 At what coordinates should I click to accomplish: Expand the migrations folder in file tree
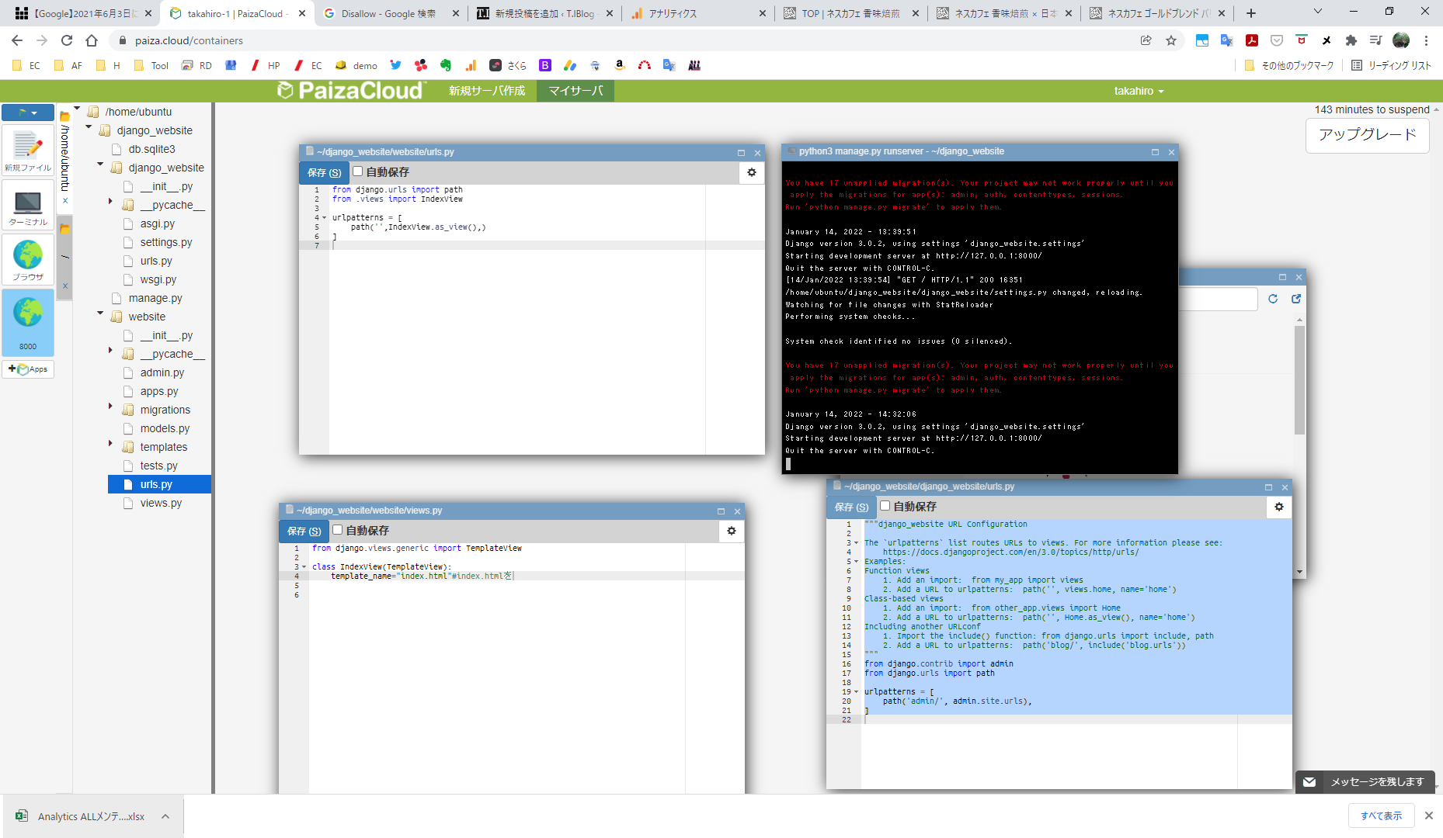point(110,407)
